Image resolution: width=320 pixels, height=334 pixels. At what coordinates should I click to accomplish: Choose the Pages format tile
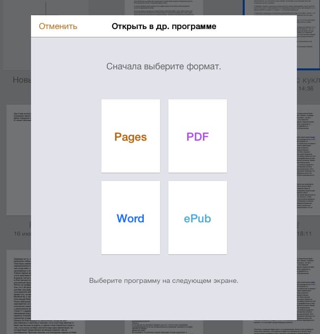click(130, 136)
